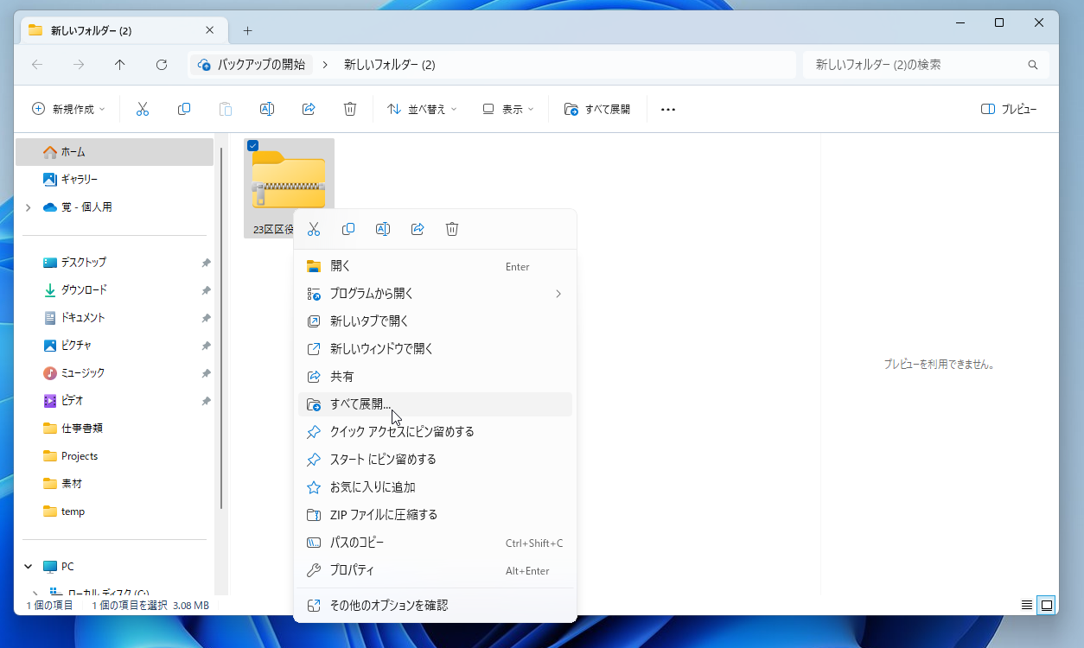Go back with the back arrow
This screenshot has width=1084, height=648.
coord(37,65)
